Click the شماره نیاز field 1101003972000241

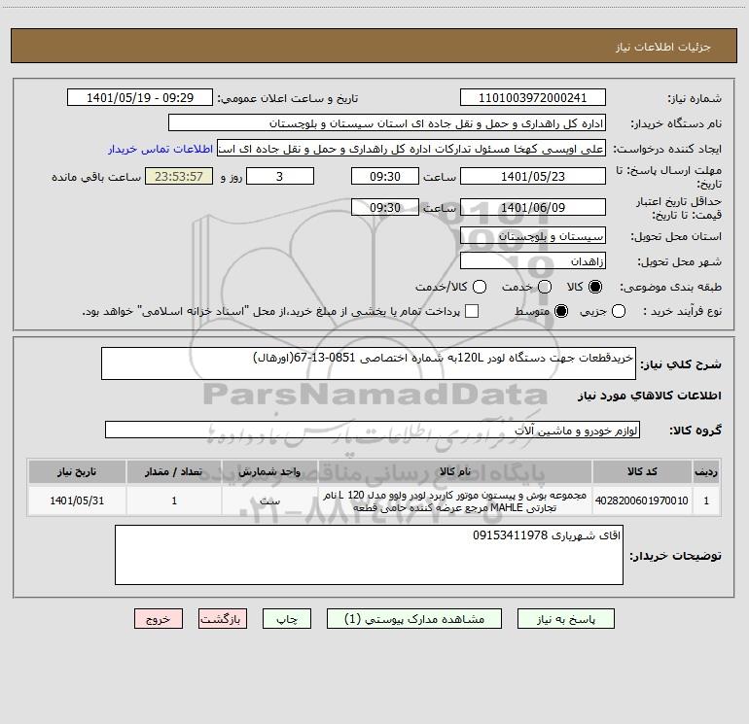(x=533, y=97)
